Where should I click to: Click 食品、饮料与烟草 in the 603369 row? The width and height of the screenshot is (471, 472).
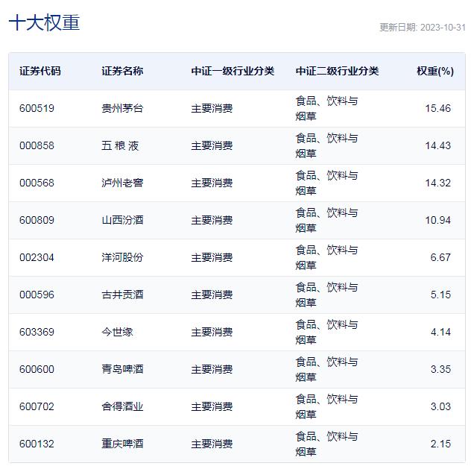(x=326, y=332)
